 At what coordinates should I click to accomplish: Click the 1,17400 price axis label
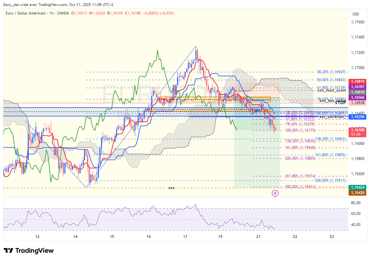(x=358, y=37)
